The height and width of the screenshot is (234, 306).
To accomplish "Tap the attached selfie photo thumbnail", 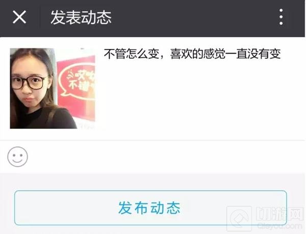I will [53, 88].
